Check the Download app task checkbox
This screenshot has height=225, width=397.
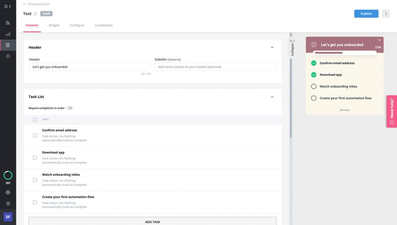click(x=35, y=158)
